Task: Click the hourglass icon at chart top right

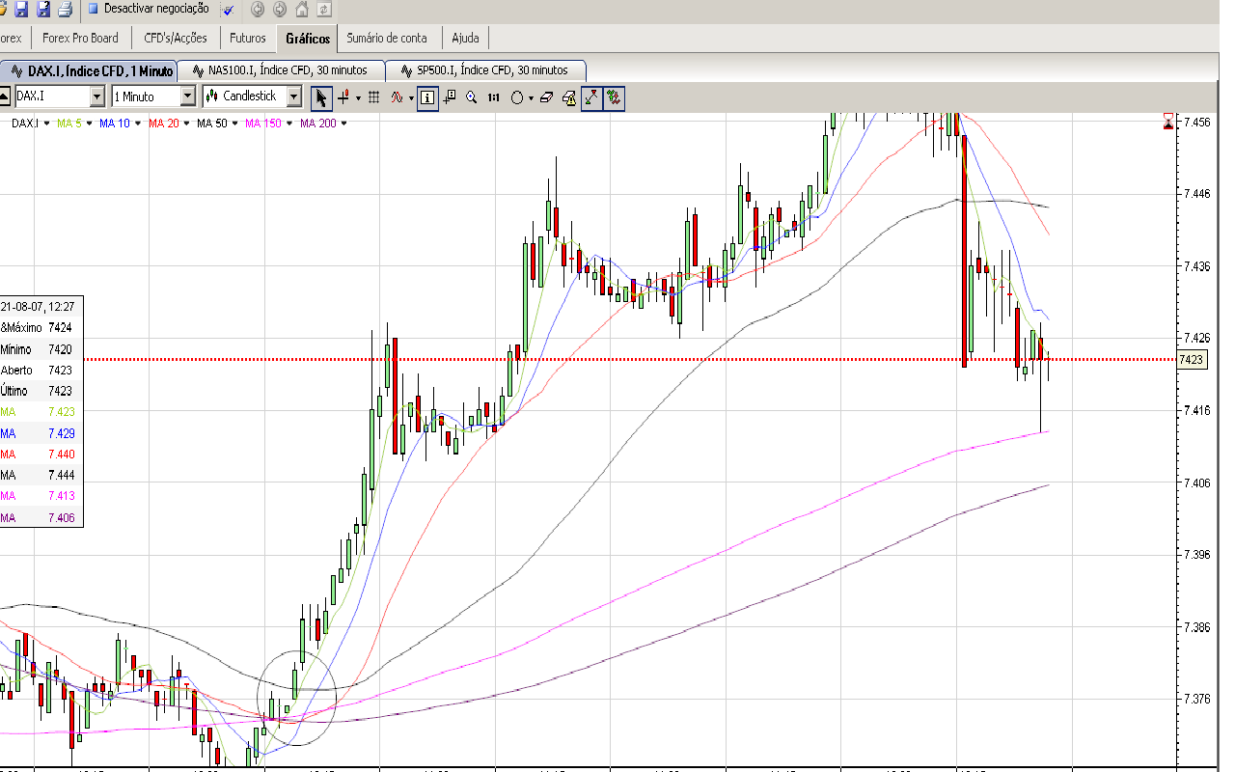Action: [1168, 122]
